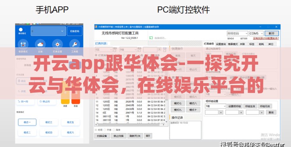Open the 标签 tab
Screen dimensions: 291x147
click(x=251, y=44)
